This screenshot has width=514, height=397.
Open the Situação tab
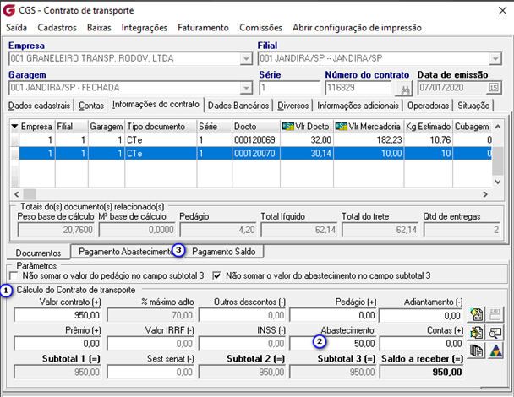point(473,106)
